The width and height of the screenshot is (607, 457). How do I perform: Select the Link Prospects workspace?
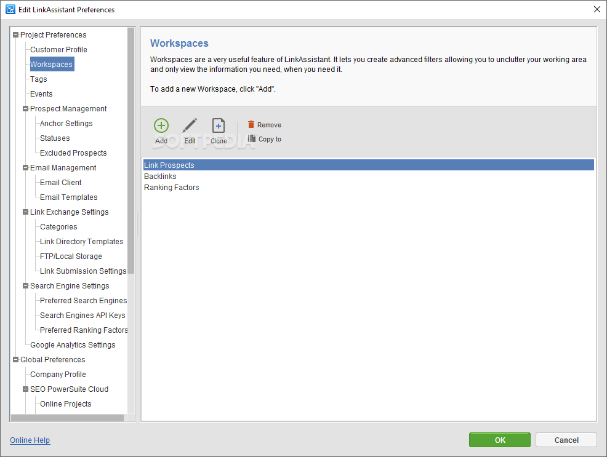pos(369,165)
